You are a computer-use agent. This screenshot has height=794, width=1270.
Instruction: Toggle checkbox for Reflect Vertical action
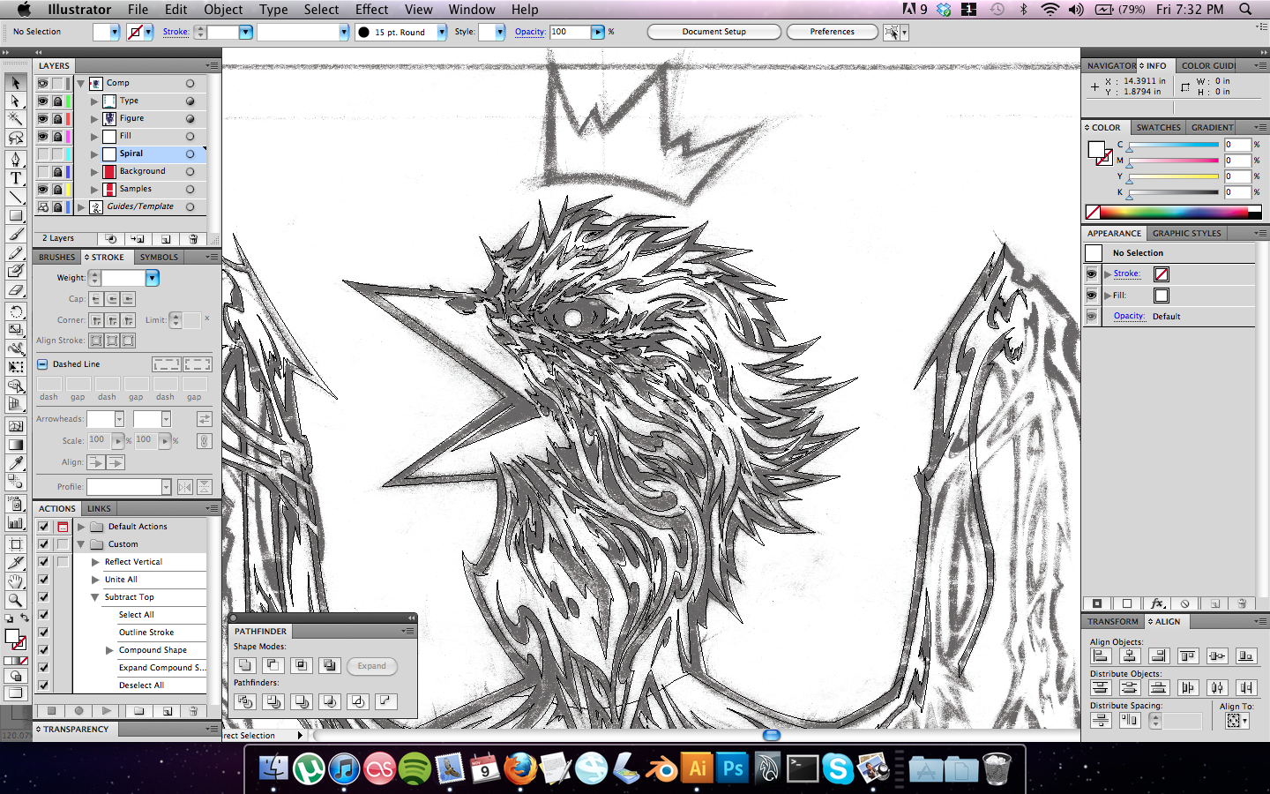click(43, 562)
